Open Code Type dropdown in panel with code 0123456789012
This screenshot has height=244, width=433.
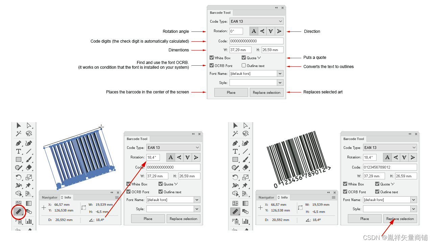390,148
